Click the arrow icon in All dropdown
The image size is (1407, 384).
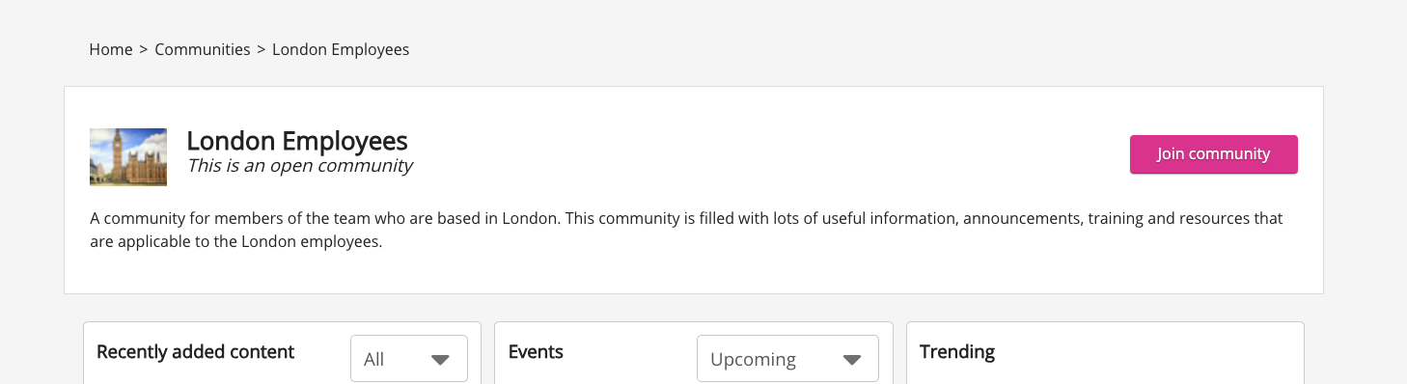coord(440,360)
